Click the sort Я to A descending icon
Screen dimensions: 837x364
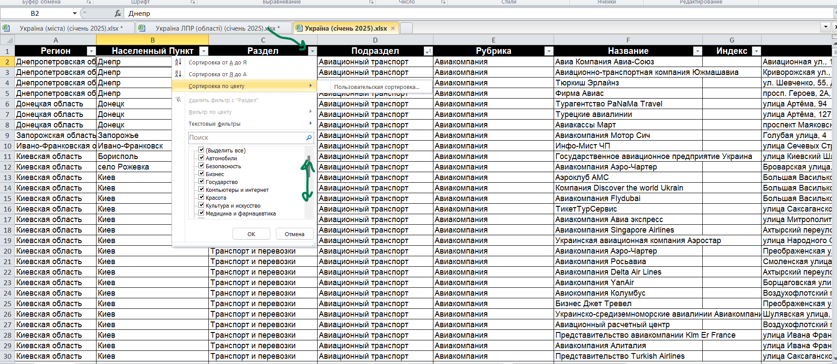point(178,74)
